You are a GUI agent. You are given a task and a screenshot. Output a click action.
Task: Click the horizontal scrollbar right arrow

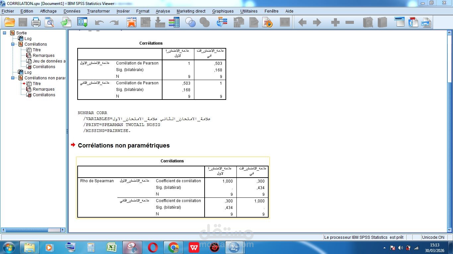coord(63,230)
